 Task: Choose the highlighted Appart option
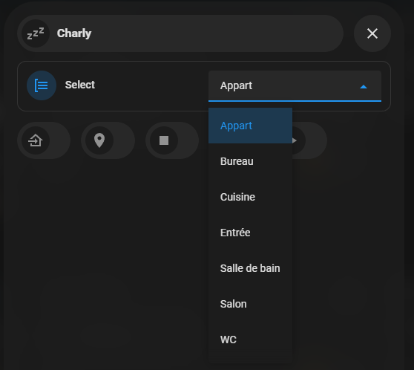(x=250, y=126)
